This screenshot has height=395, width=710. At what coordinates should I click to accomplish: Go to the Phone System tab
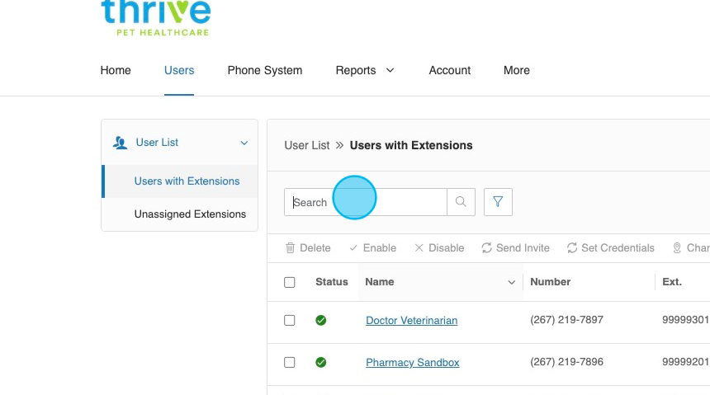click(264, 71)
